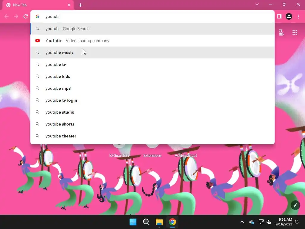The height and width of the screenshot is (229, 305).
Task: Restore down the Chrome window
Action: click(284, 4)
